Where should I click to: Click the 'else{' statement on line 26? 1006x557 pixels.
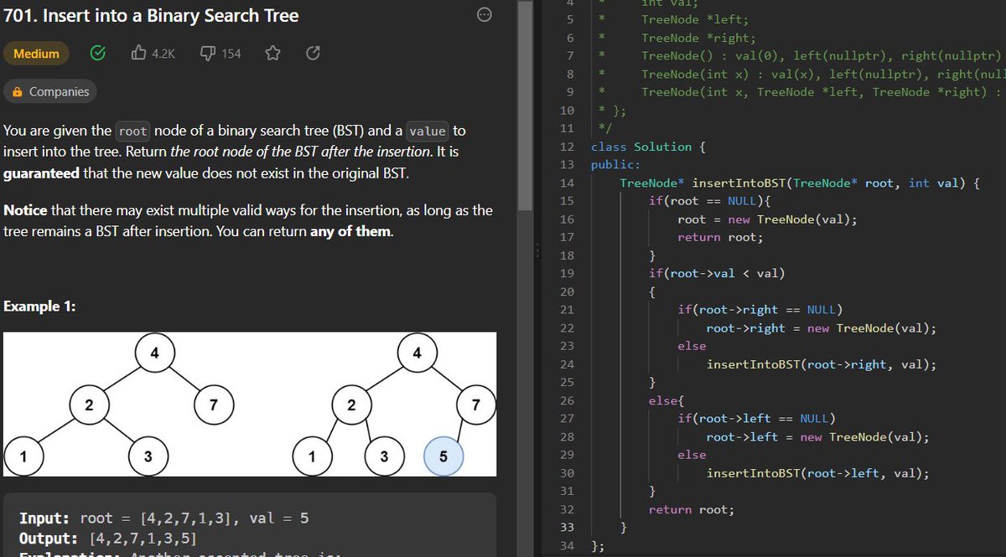pos(666,400)
